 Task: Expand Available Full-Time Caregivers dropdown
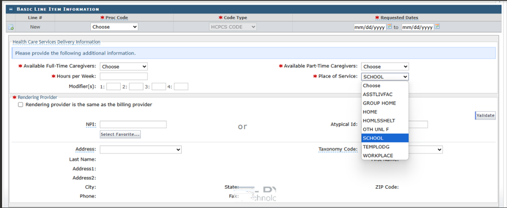click(x=123, y=66)
